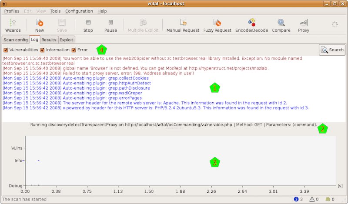348x204 pixels.
Task: Launch the Fuzzy Request tool
Action: tap(217, 25)
